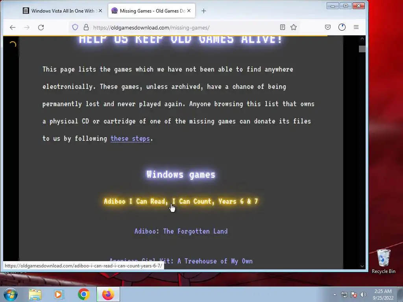Click the Missing Games tab favicon
Screen dimensions: 403x302
115,11
